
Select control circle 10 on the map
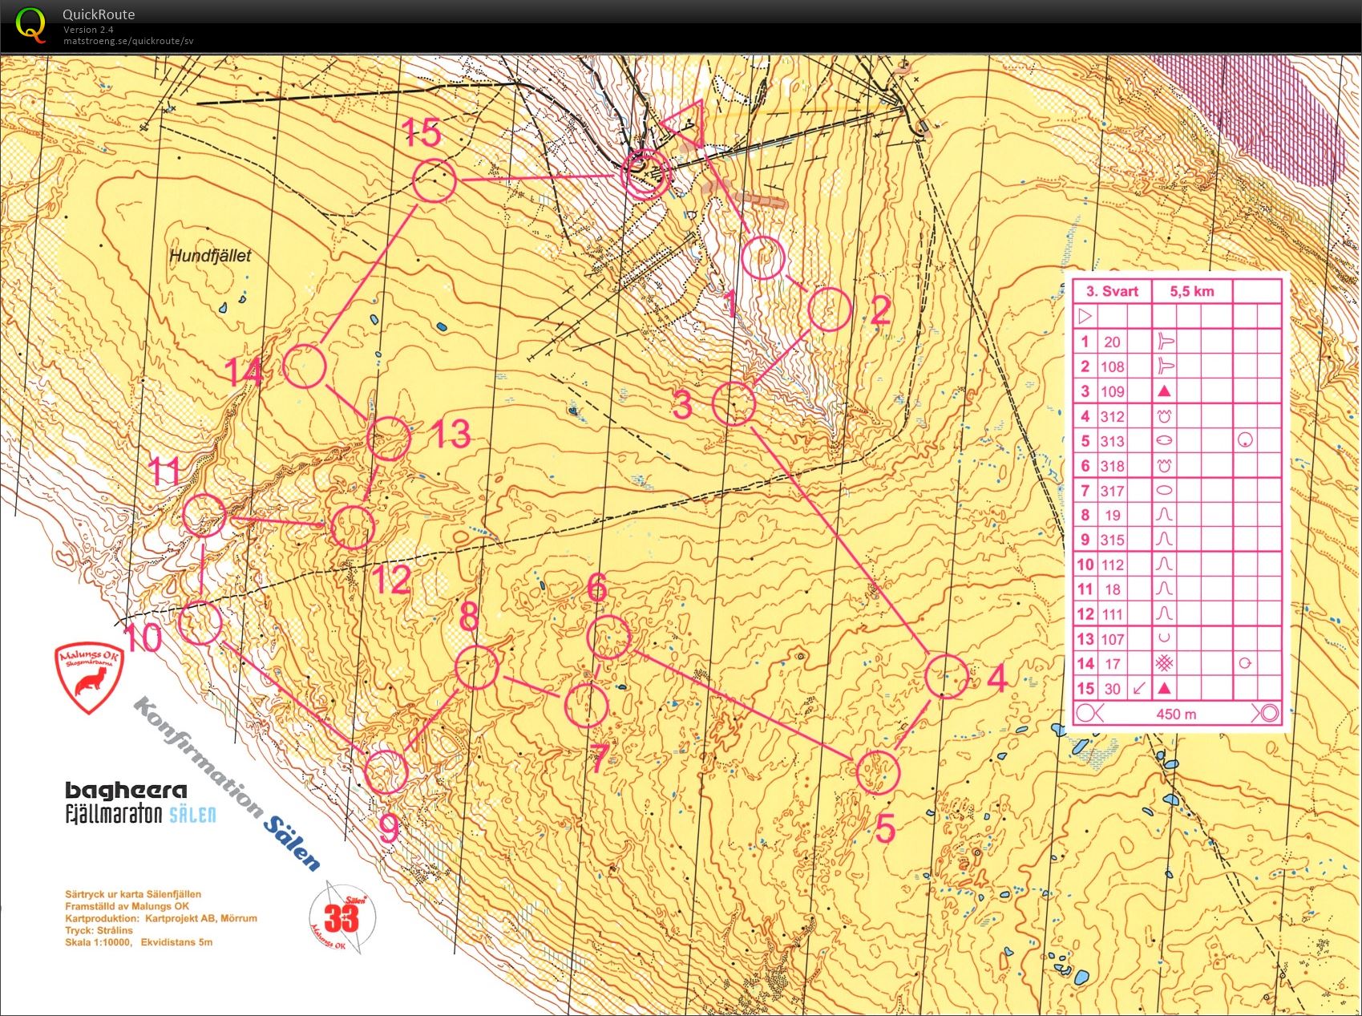point(200,623)
